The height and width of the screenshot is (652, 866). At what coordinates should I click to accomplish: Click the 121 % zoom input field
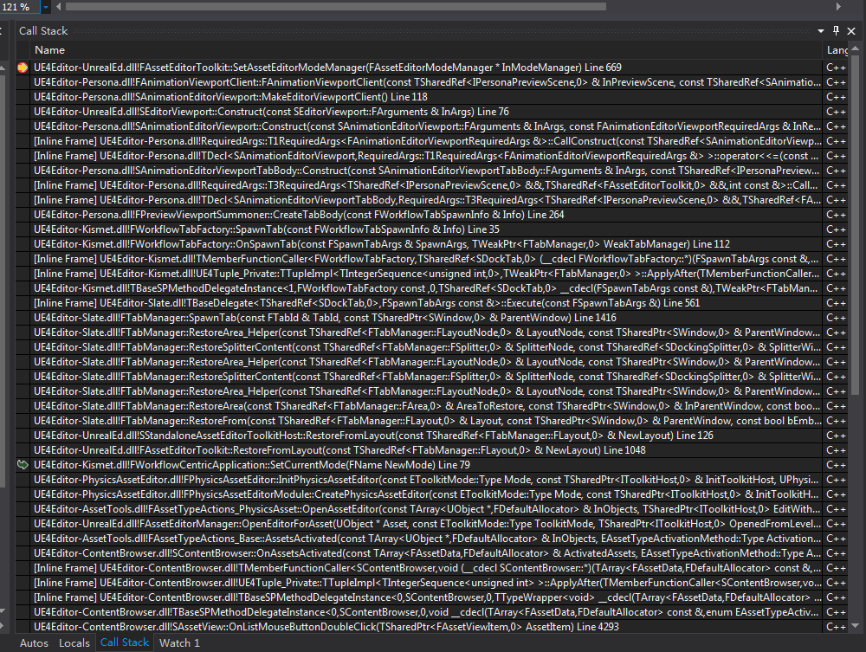click(20, 7)
